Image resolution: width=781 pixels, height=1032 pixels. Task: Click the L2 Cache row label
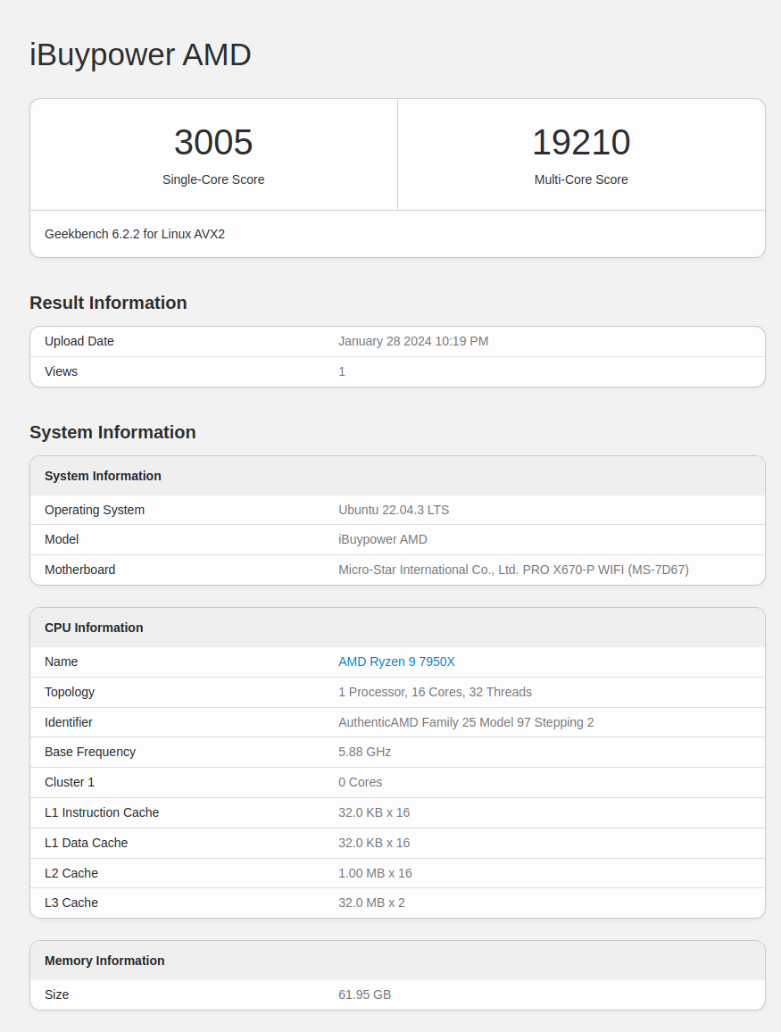71,873
